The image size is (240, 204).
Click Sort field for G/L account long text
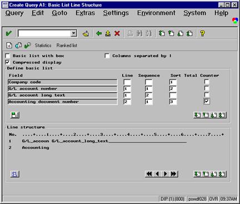[x=173, y=95]
